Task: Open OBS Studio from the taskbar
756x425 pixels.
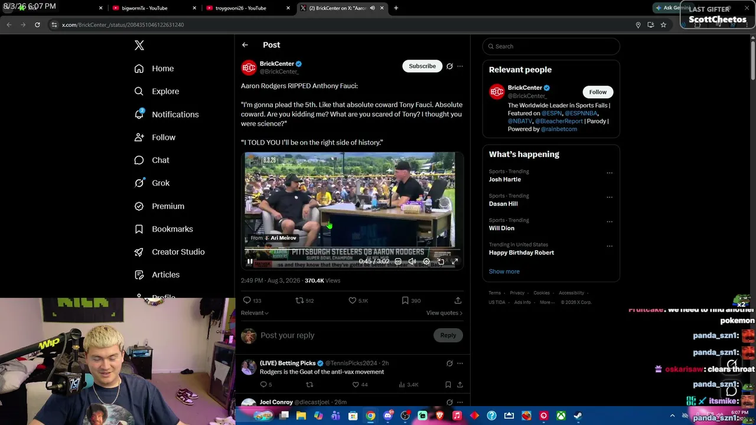Action: [405, 416]
